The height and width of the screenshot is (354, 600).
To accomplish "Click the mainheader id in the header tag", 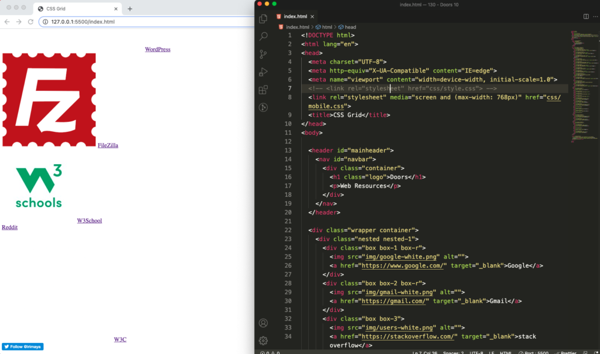I will tap(365, 151).
